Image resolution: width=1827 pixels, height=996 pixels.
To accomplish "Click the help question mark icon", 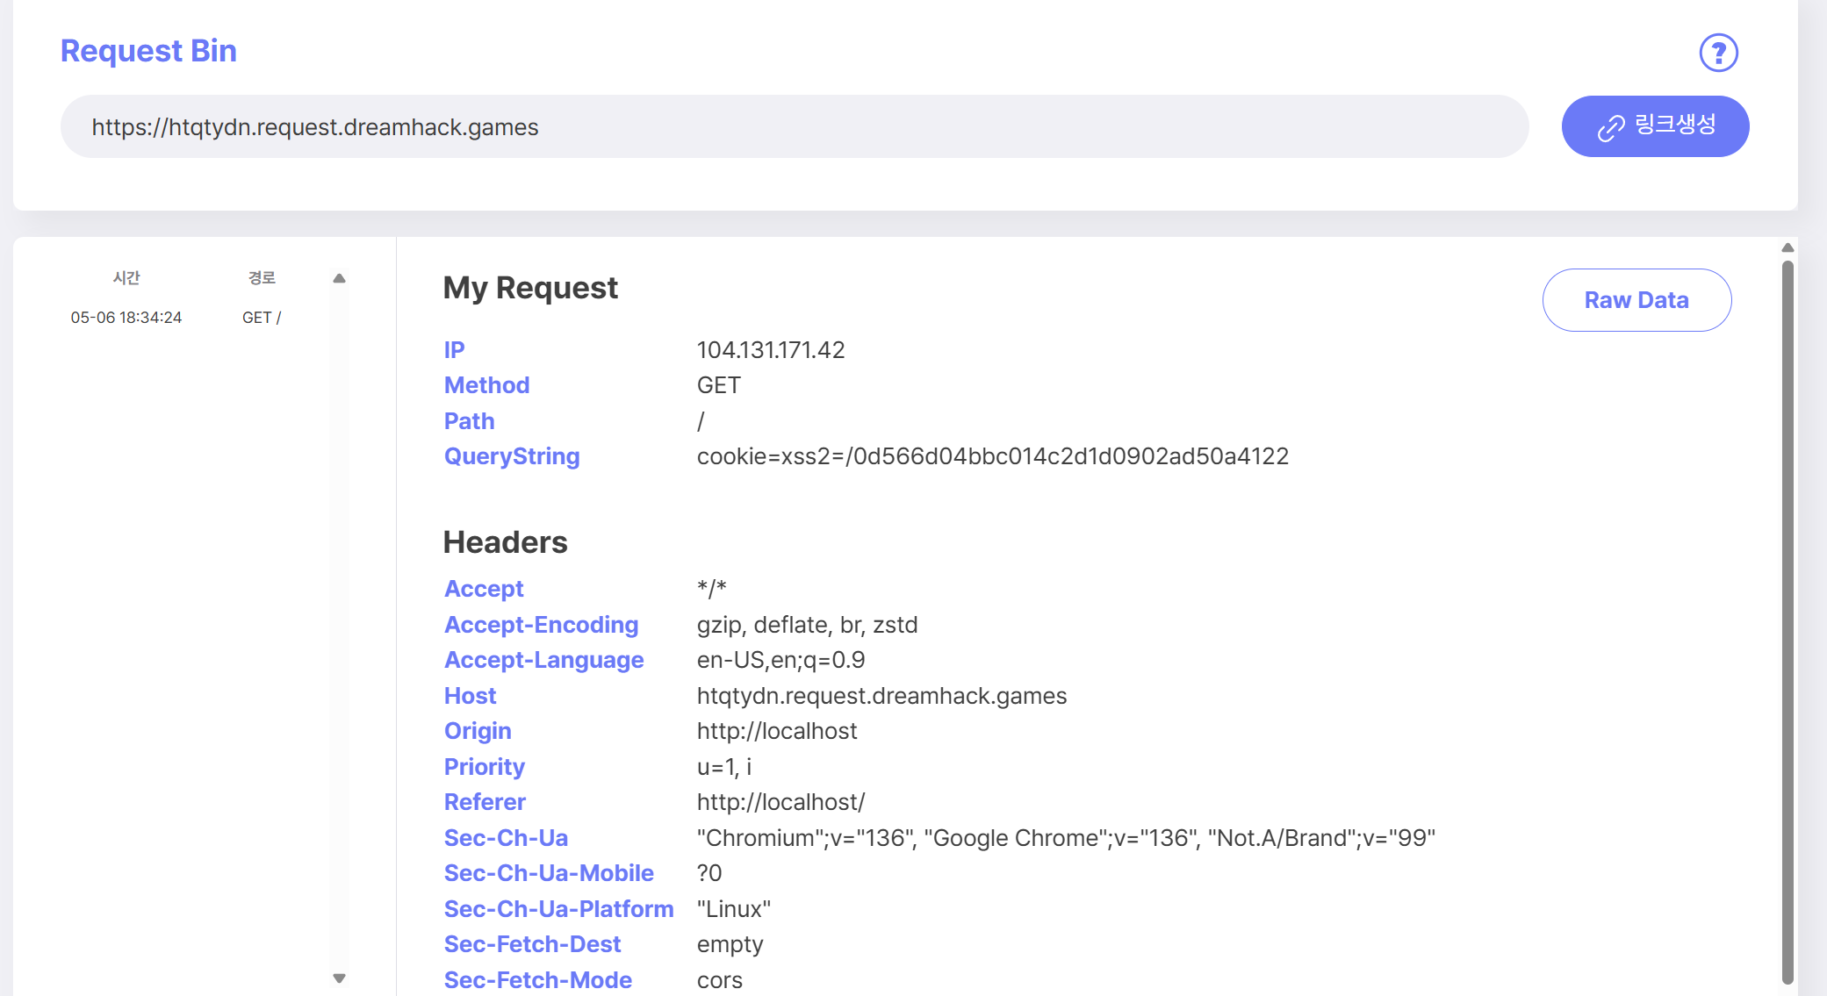I will pyautogui.click(x=1718, y=53).
